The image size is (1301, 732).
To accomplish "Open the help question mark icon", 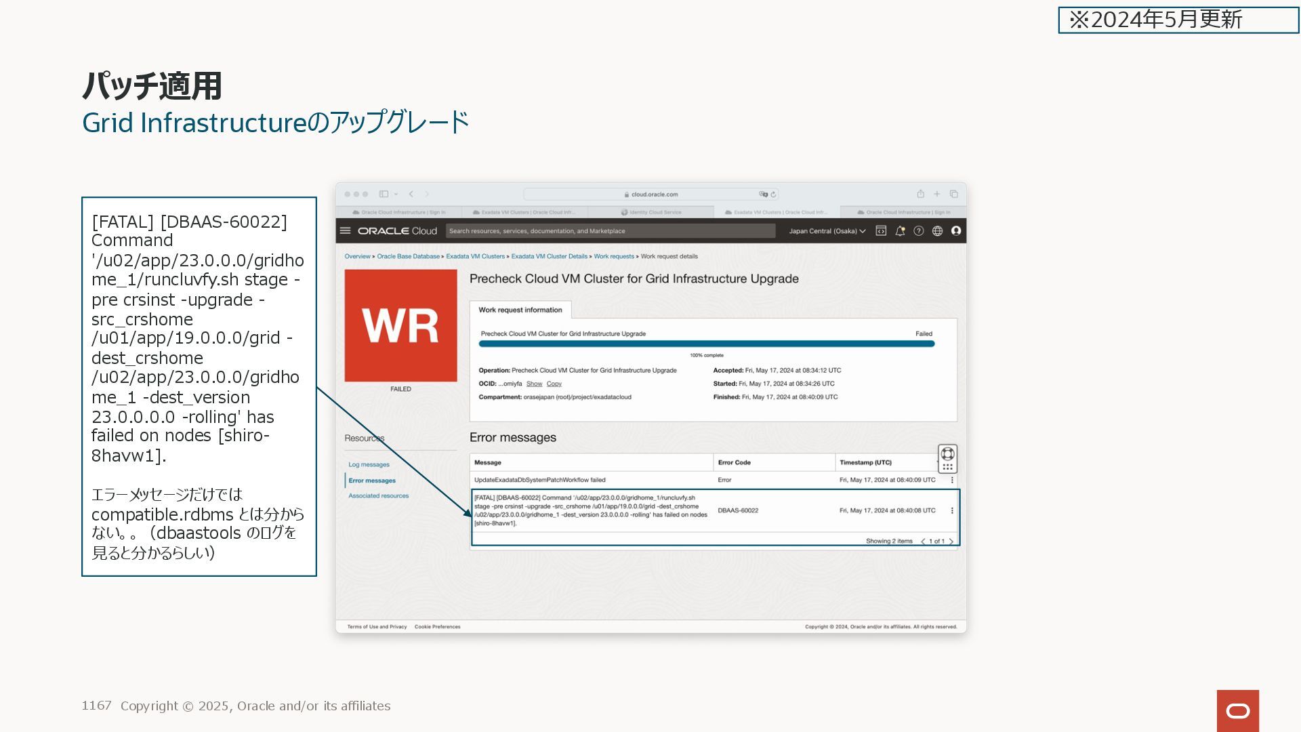I will pyautogui.click(x=919, y=231).
